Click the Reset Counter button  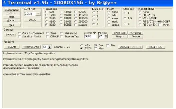[31, 47]
